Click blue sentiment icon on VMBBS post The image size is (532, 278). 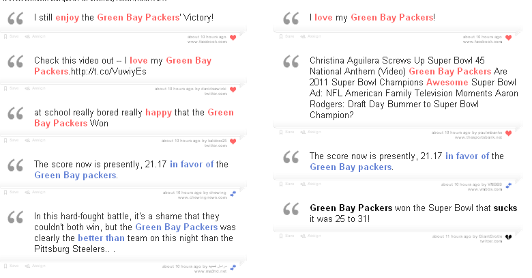[x=507, y=184]
